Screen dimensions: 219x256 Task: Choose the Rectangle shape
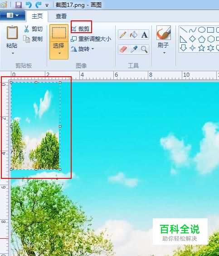[210, 30]
